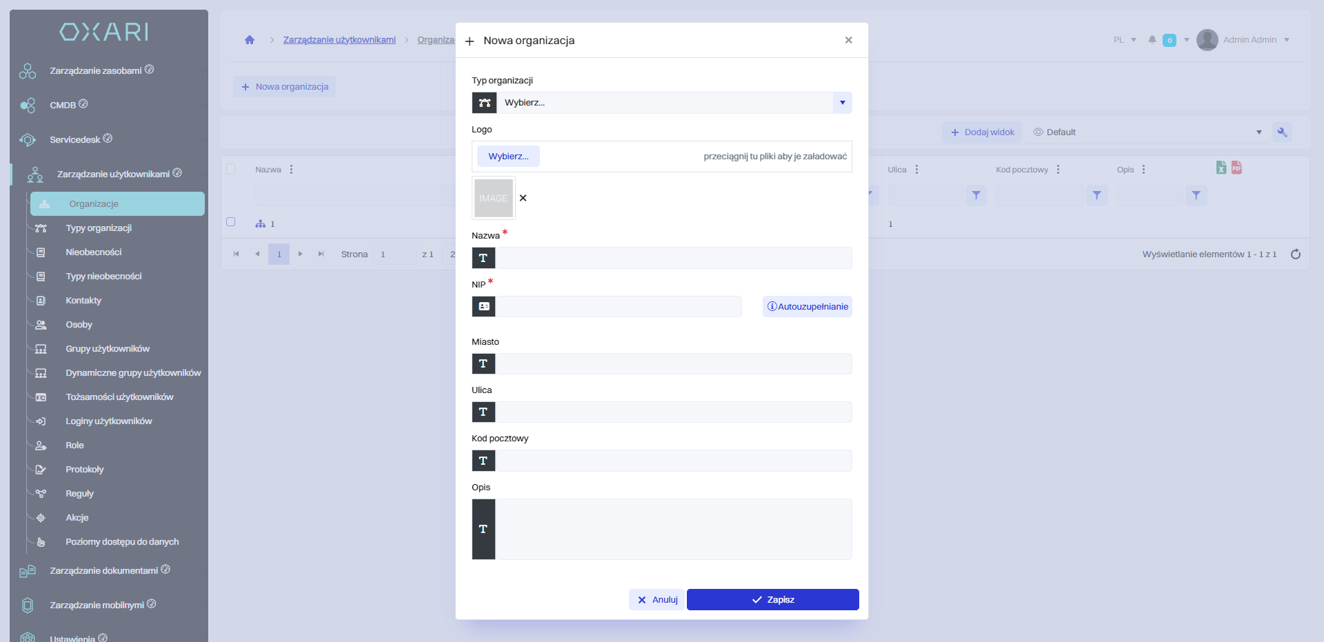Click the Wybierz logo file button
This screenshot has width=1324, height=642.
pos(508,157)
